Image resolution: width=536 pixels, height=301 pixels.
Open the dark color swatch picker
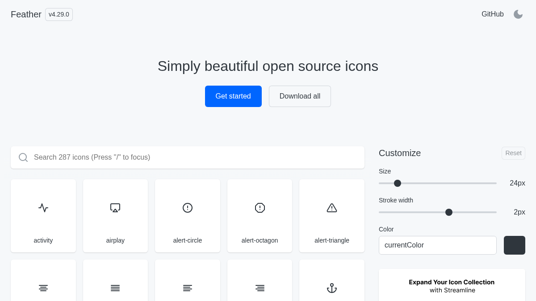515,245
